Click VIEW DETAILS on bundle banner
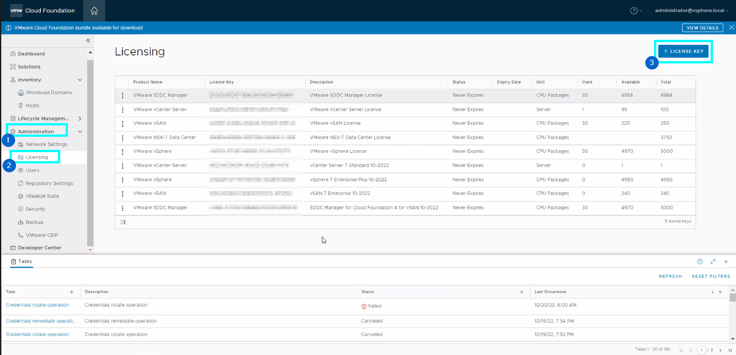Viewport: 736px width, 355px height. coord(702,28)
